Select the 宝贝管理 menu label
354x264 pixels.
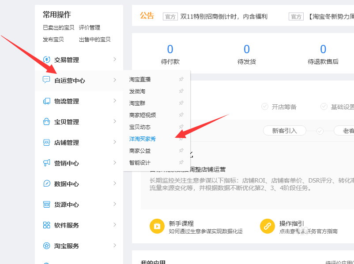(67, 122)
